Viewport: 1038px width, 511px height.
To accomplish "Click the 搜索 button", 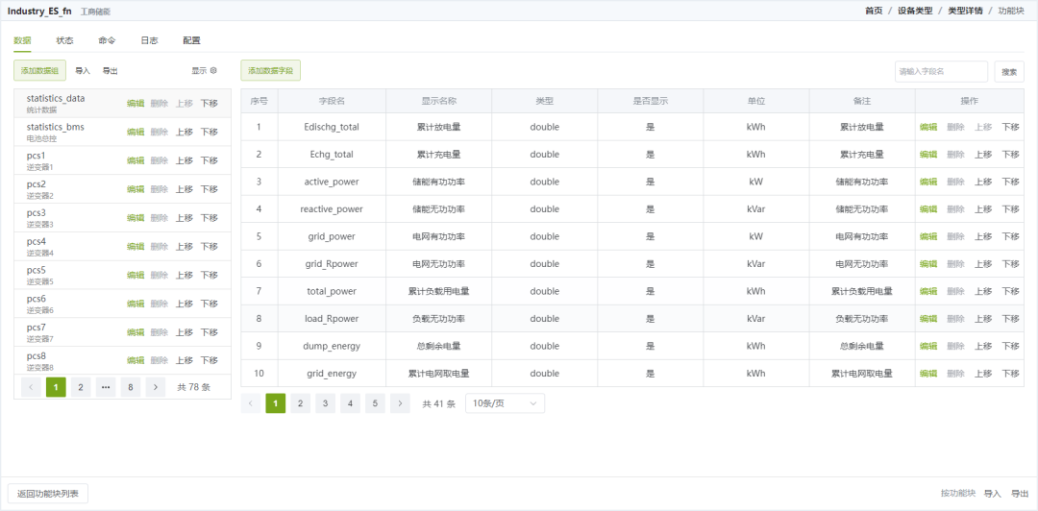I will pyautogui.click(x=1008, y=71).
